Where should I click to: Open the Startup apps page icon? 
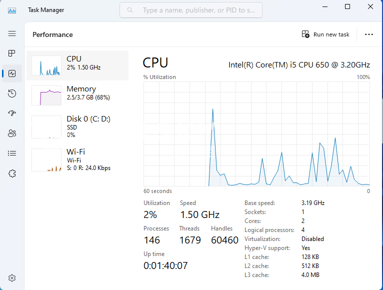(12, 113)
